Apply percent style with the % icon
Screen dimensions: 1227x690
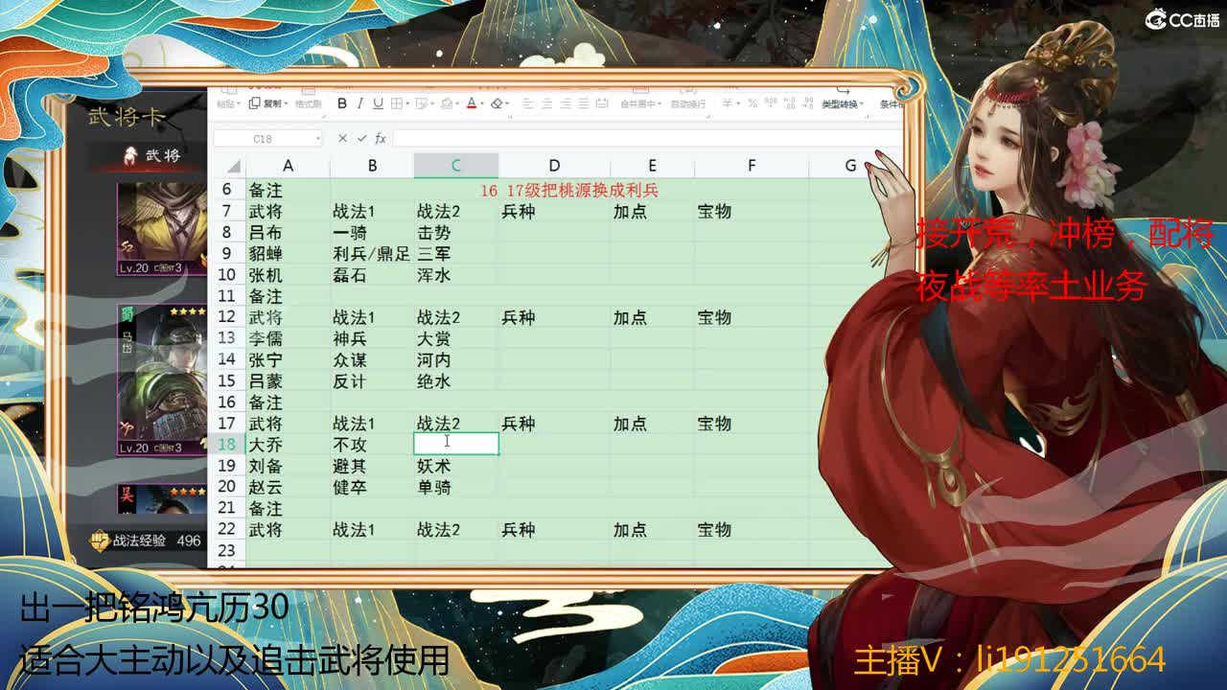click(x=752, y=103)
